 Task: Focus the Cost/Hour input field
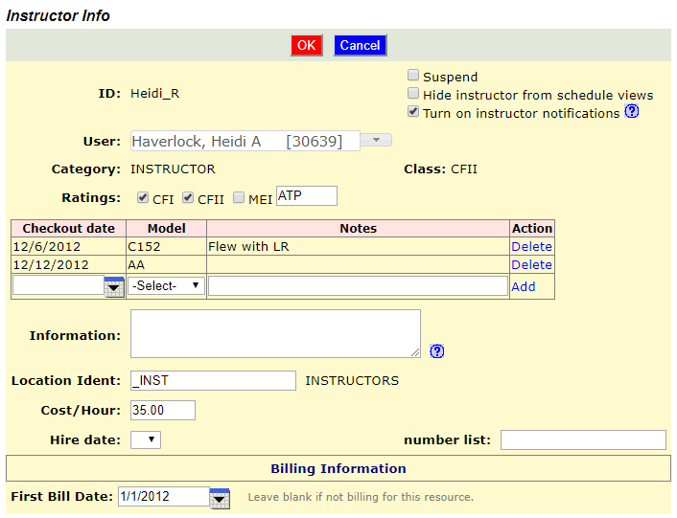tap(163, 410)
